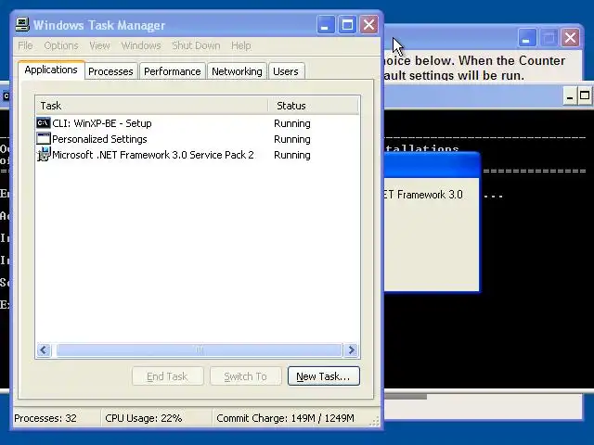Click the Task Manager resize grip corner

coord(374,423)
